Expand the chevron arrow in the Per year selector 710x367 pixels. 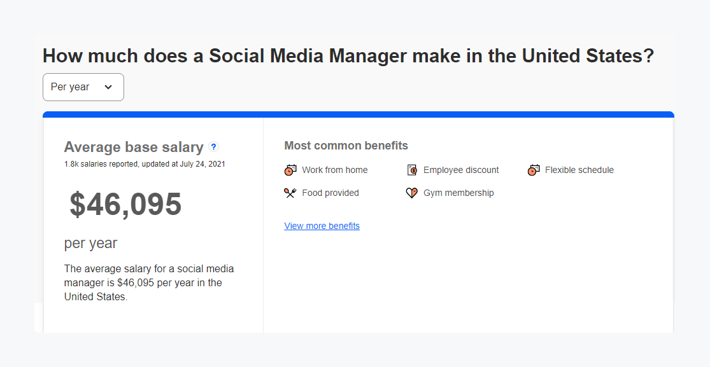coord(108,87)
